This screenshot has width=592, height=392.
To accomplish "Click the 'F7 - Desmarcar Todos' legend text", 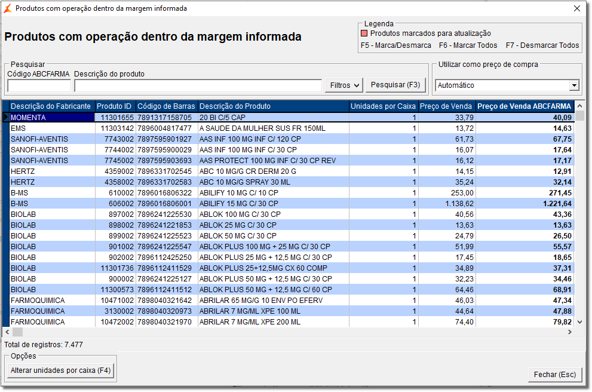I will click(x=542, y=45).
